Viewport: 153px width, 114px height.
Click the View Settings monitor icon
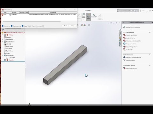click(89, 25)
